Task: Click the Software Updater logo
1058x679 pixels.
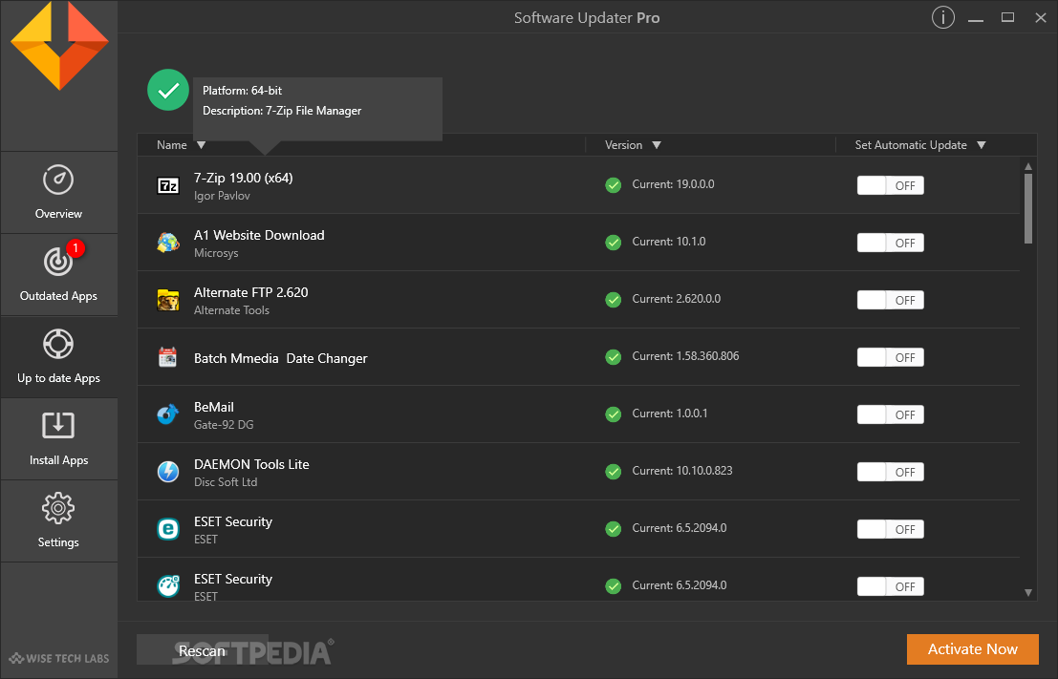Action: (59, 46)
